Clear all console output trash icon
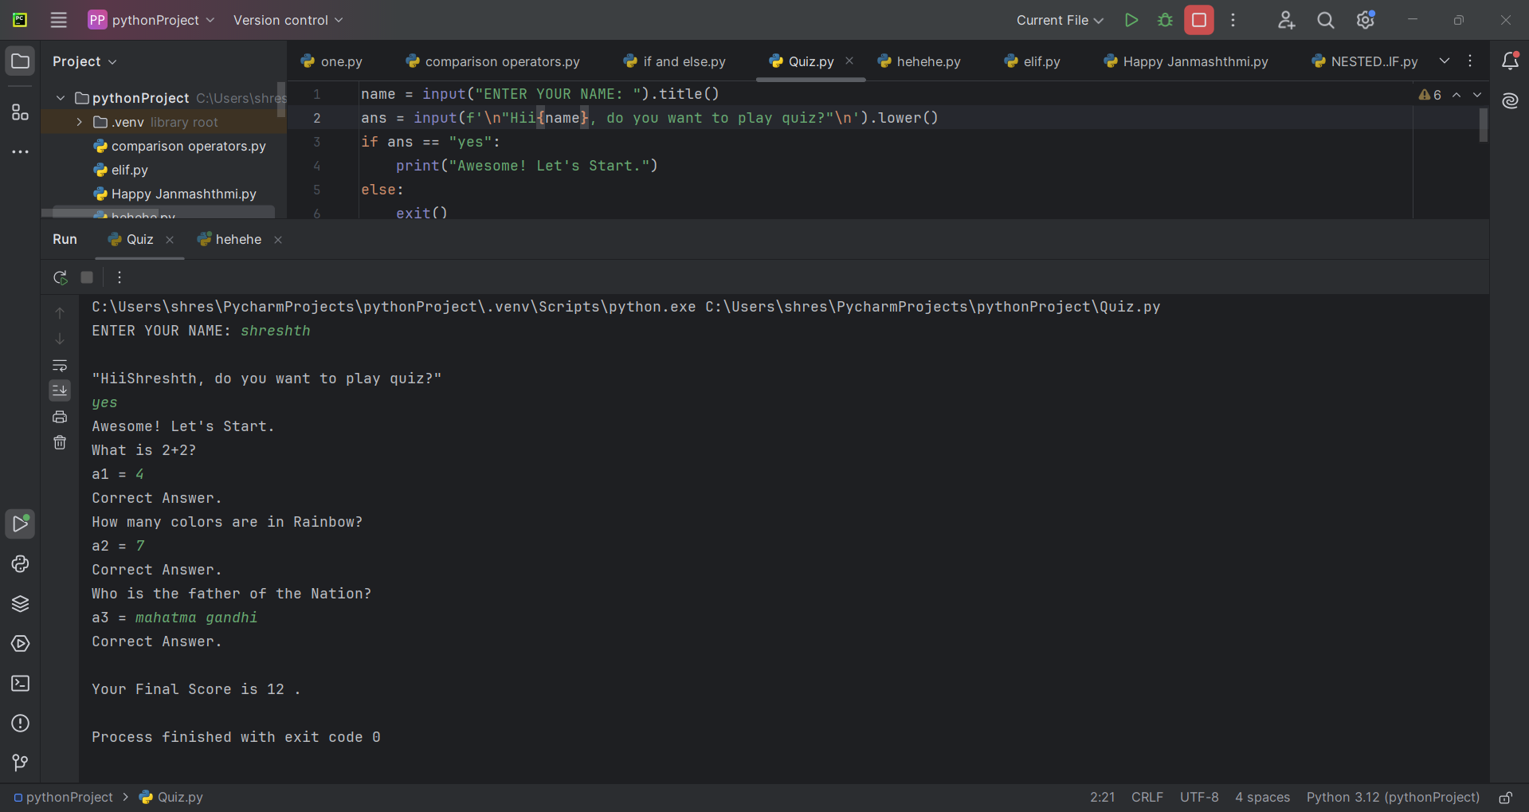Viewport: 1529px width, 812px height. pos(60,442)
